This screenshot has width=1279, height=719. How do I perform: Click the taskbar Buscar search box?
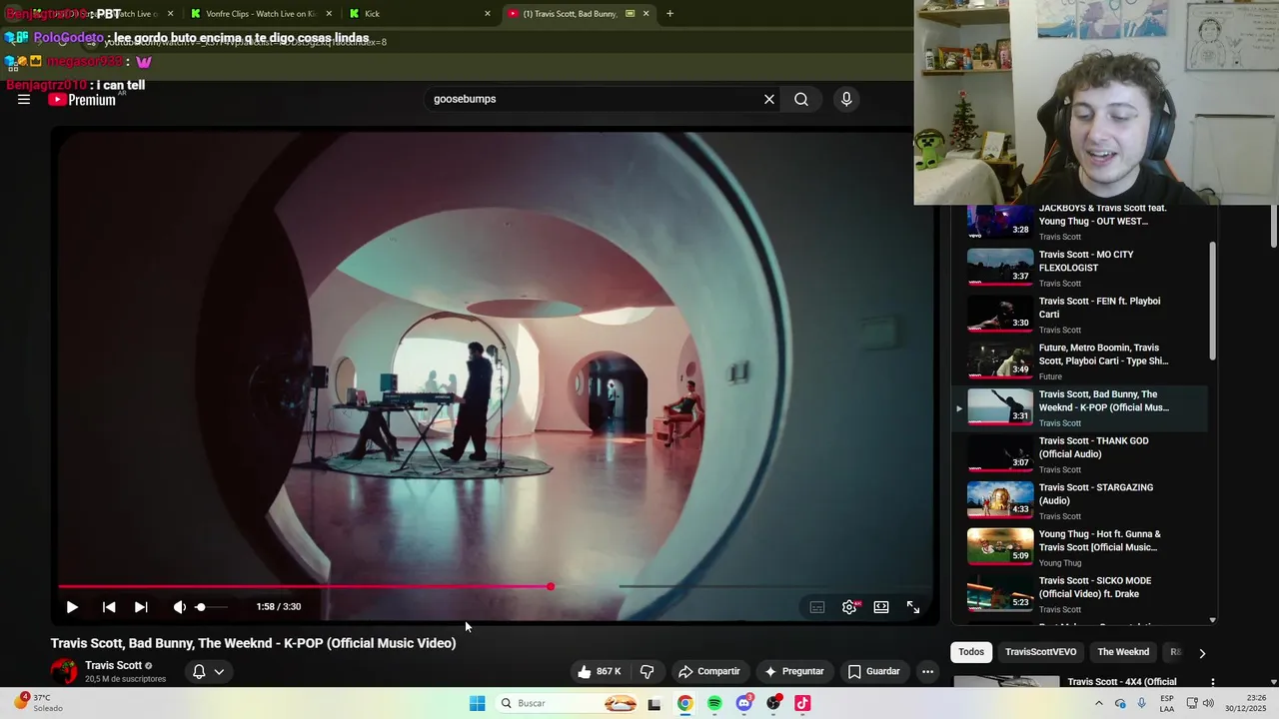(x=567, y=703)
